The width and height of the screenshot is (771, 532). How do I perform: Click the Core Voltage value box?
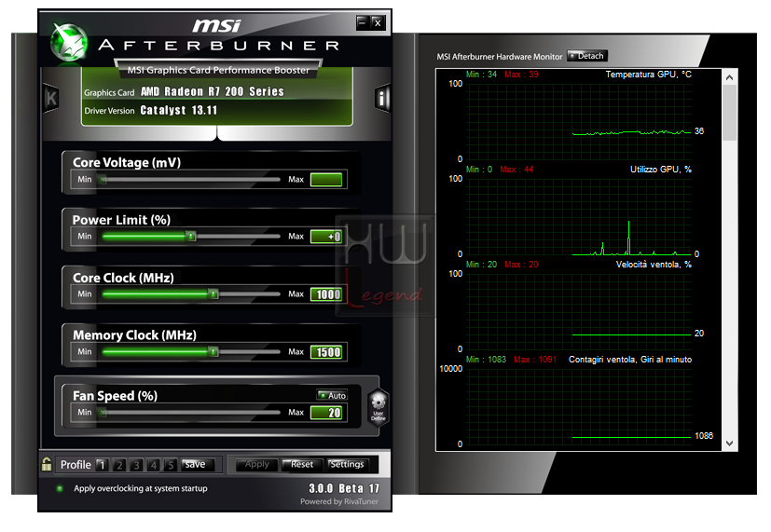[x=326, y=179]
